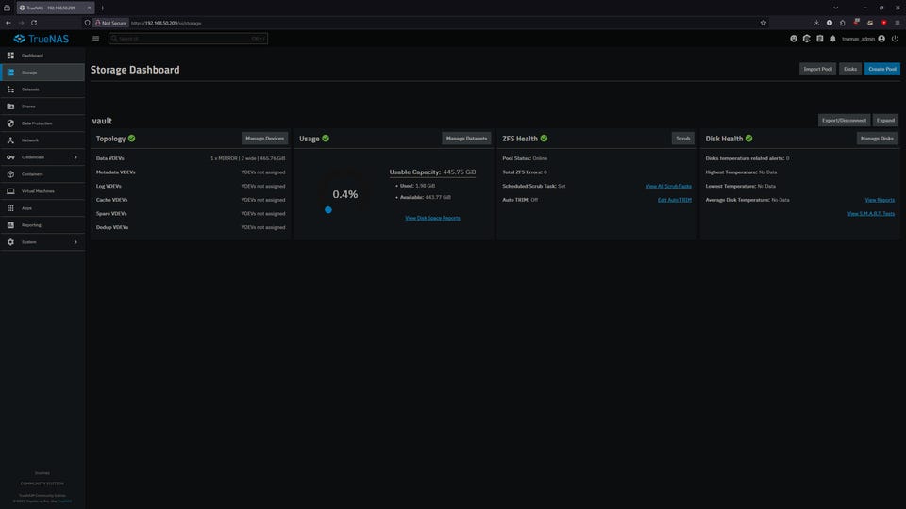The height and width of the screenshot is (509, 906).
Task: Open the Edit Auto TRIM link
Action: pyautogui.click(x=674, y=200)
